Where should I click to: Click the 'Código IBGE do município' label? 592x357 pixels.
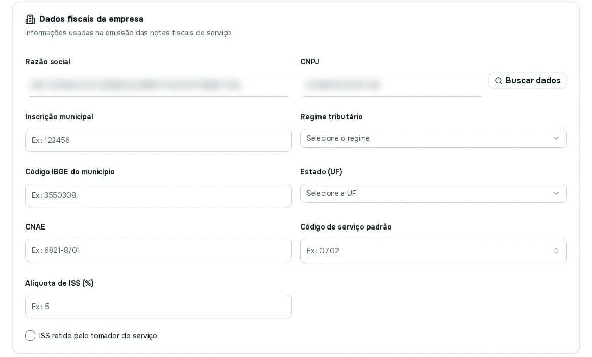pyautogui.click(x=70, y=172)
